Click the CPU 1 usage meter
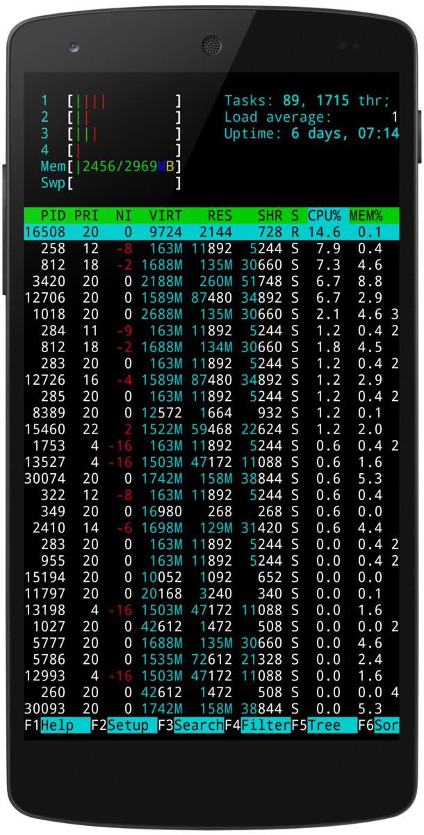 [124, 101]
